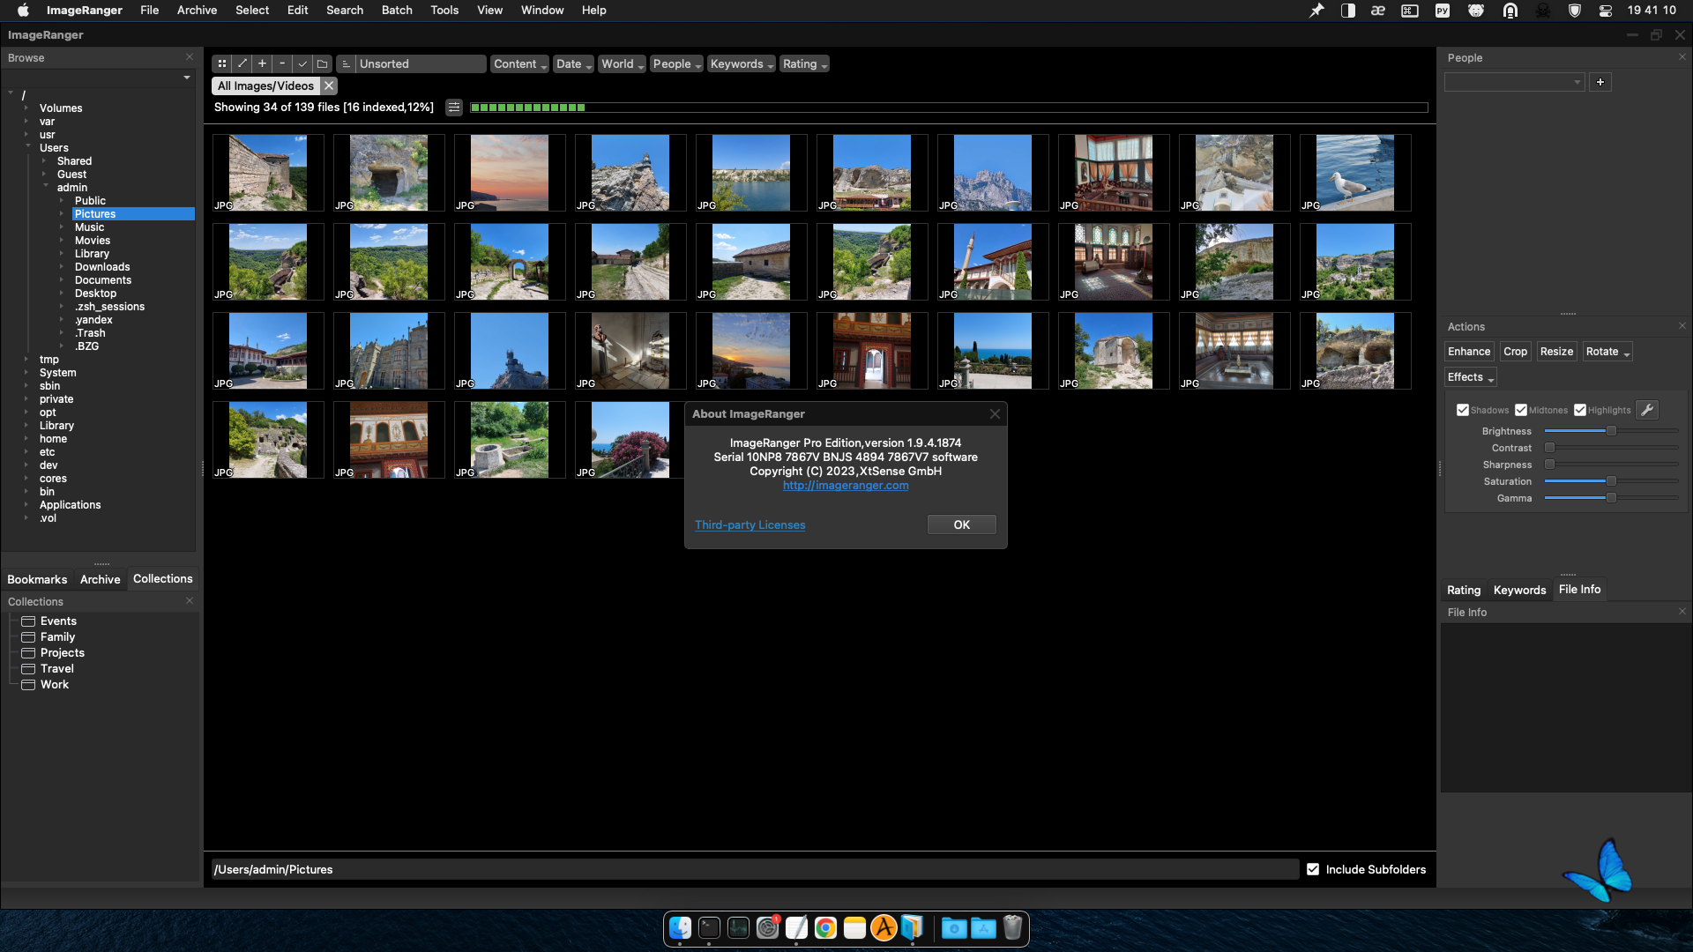The image size is (1693, 952).
Task: Close the Browse panel
Action: pos(190,57)
